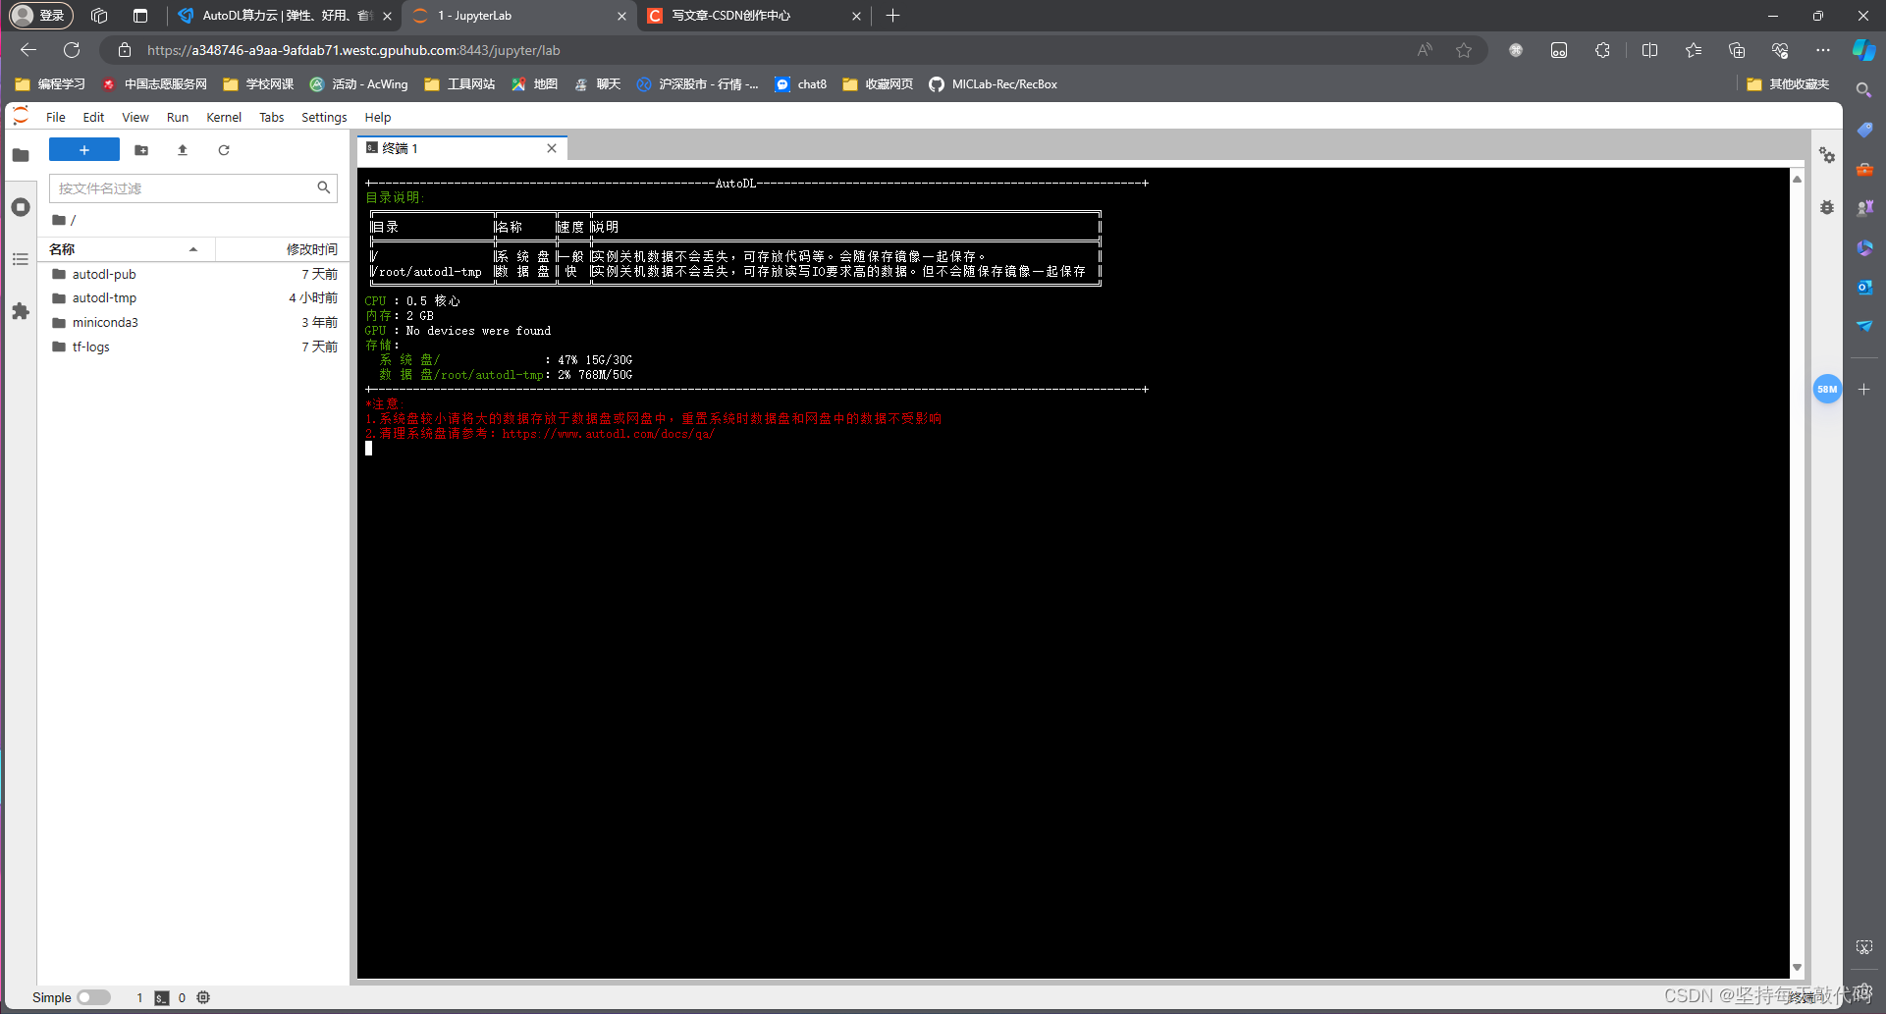
Task: Open the miniconda3 folder
Action: 193,322
